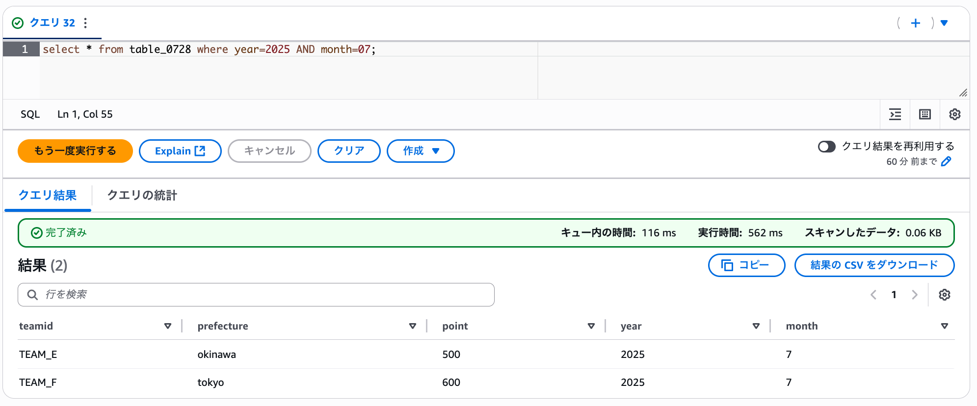Click 結果の CSV をダウンロード button
The image size is (977, 406).
click(x=874, y=265)
